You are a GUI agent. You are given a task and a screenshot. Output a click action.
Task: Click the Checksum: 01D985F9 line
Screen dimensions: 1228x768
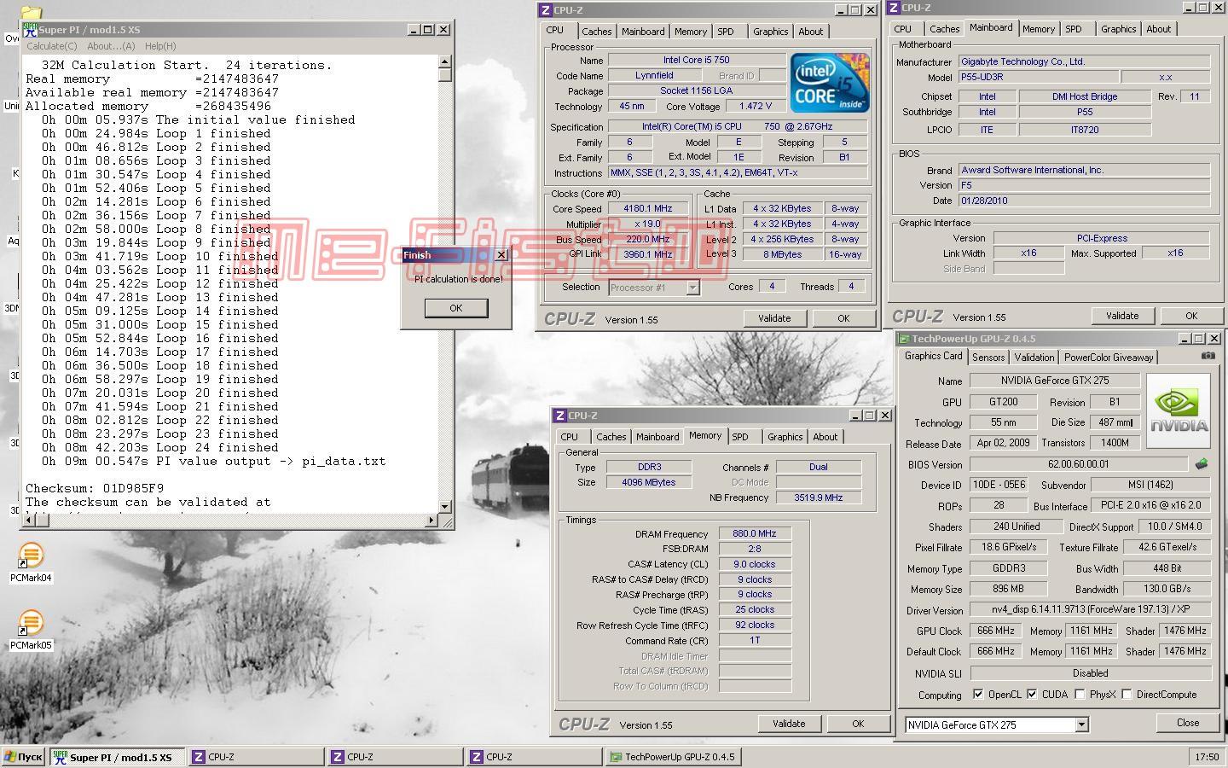pos(95,488)
